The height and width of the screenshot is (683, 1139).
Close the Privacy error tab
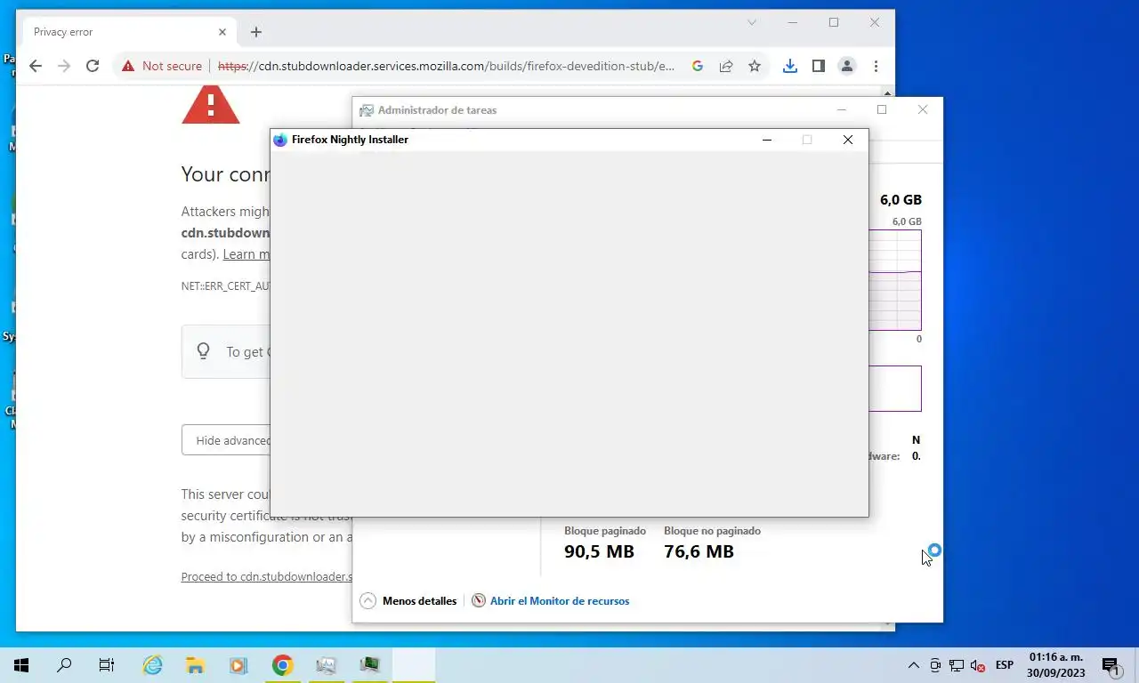[x=222, y=32]
